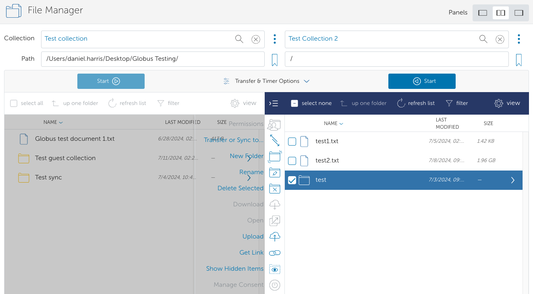This screenshot has height=294, width=533.
Task: Select test2.txt file name
Action: click(327, 160)
